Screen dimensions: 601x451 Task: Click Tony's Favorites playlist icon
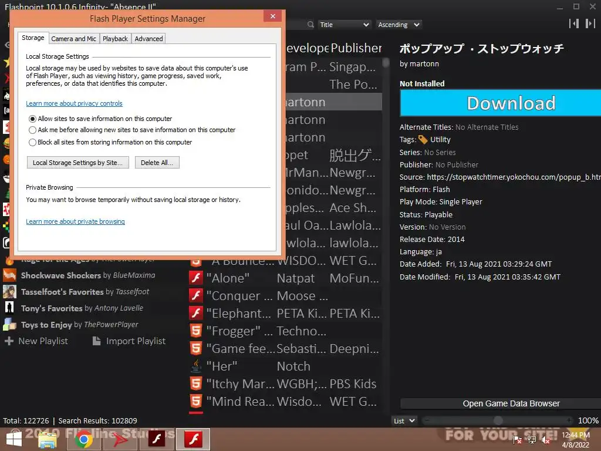[9, 308]
